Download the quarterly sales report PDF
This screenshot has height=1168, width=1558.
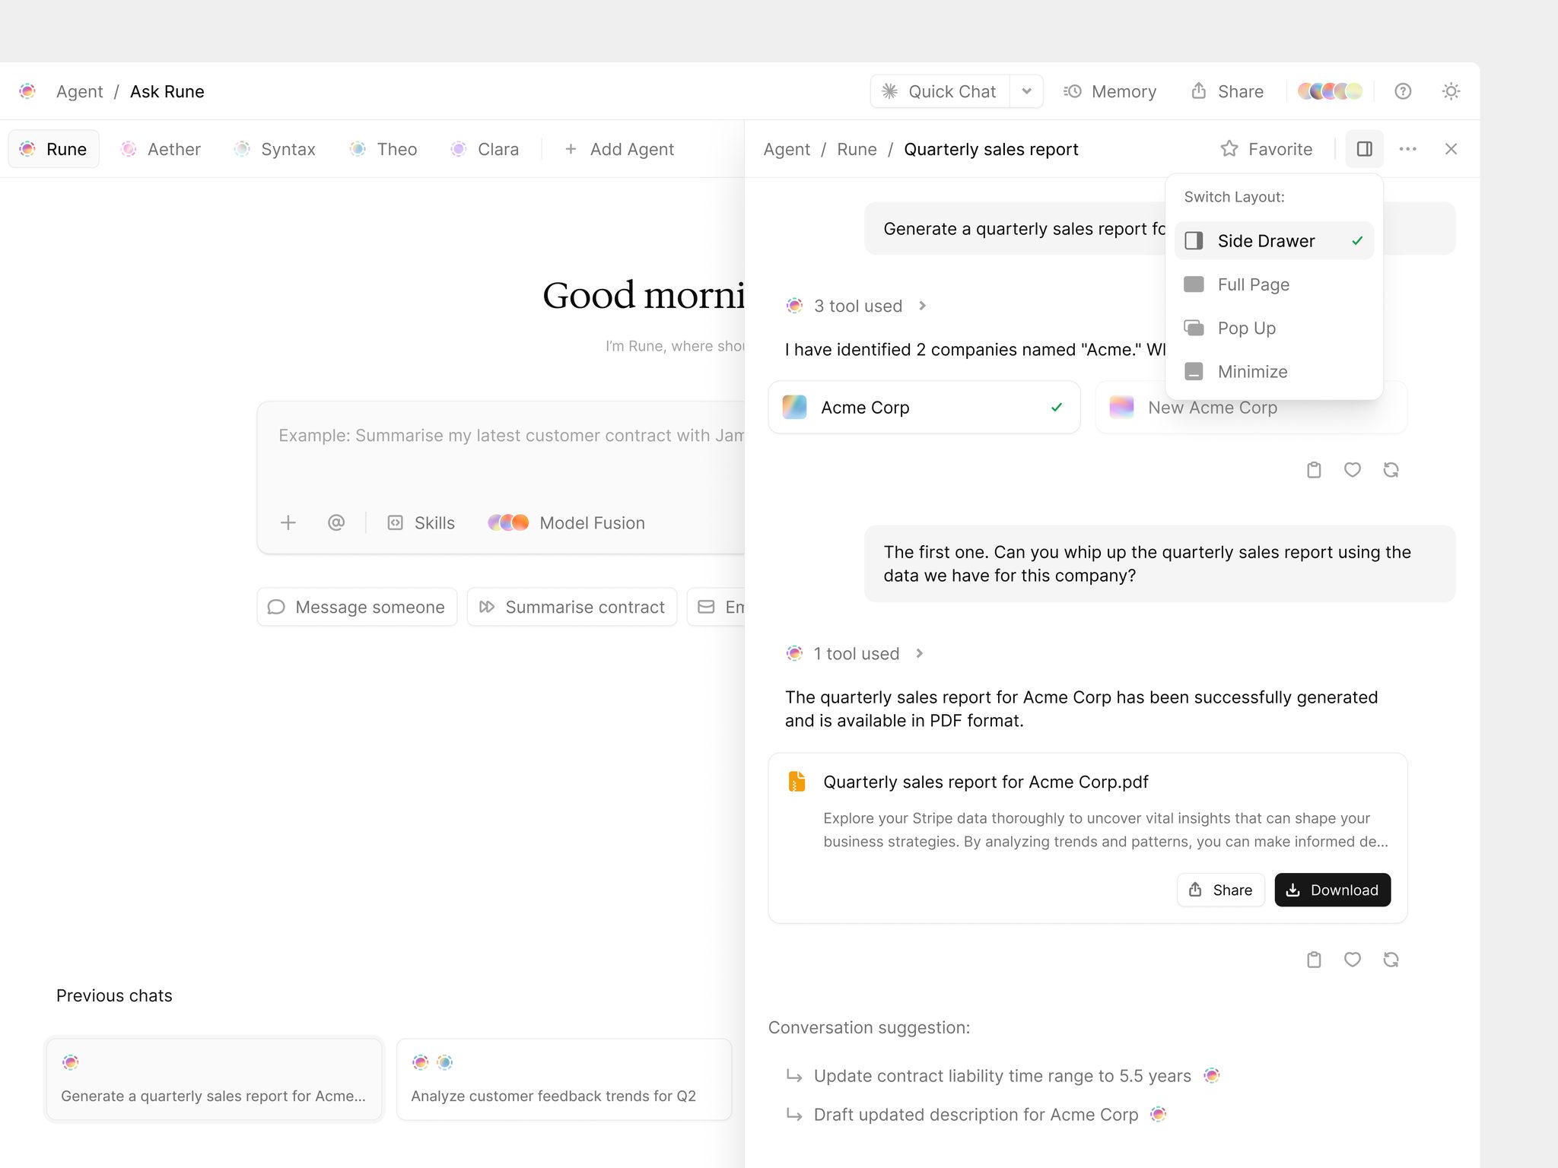[x=1333, y=890]
